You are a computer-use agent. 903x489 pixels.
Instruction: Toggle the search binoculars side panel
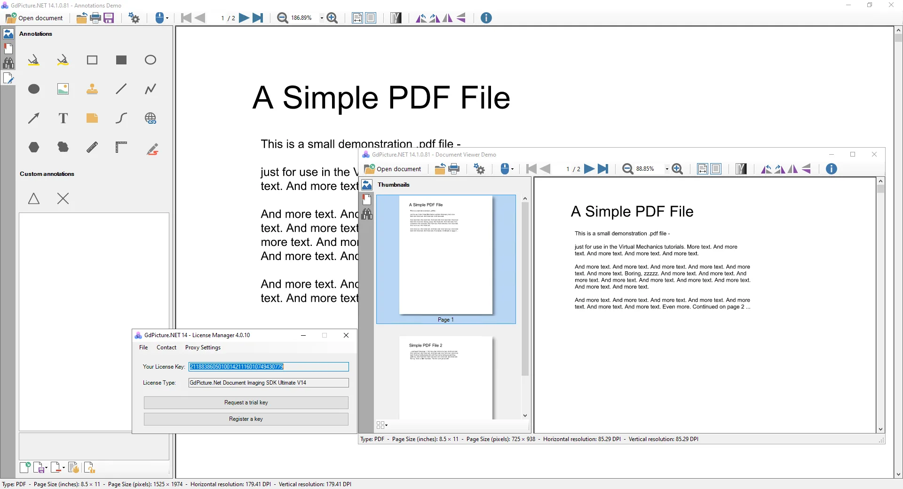pyautogui.click(x=8, y=63)
